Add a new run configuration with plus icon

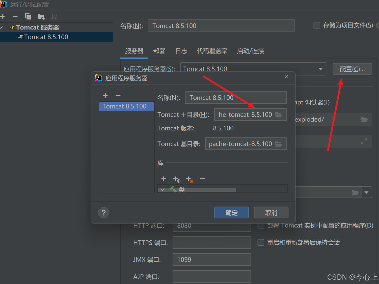[3, 17]
